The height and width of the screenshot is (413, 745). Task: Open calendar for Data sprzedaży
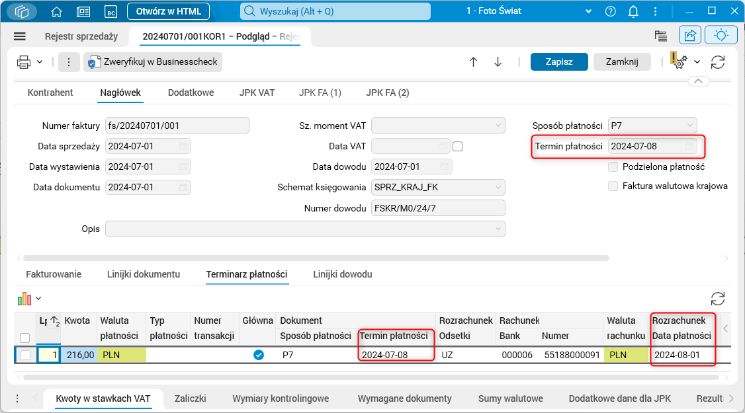pos(183,146)
